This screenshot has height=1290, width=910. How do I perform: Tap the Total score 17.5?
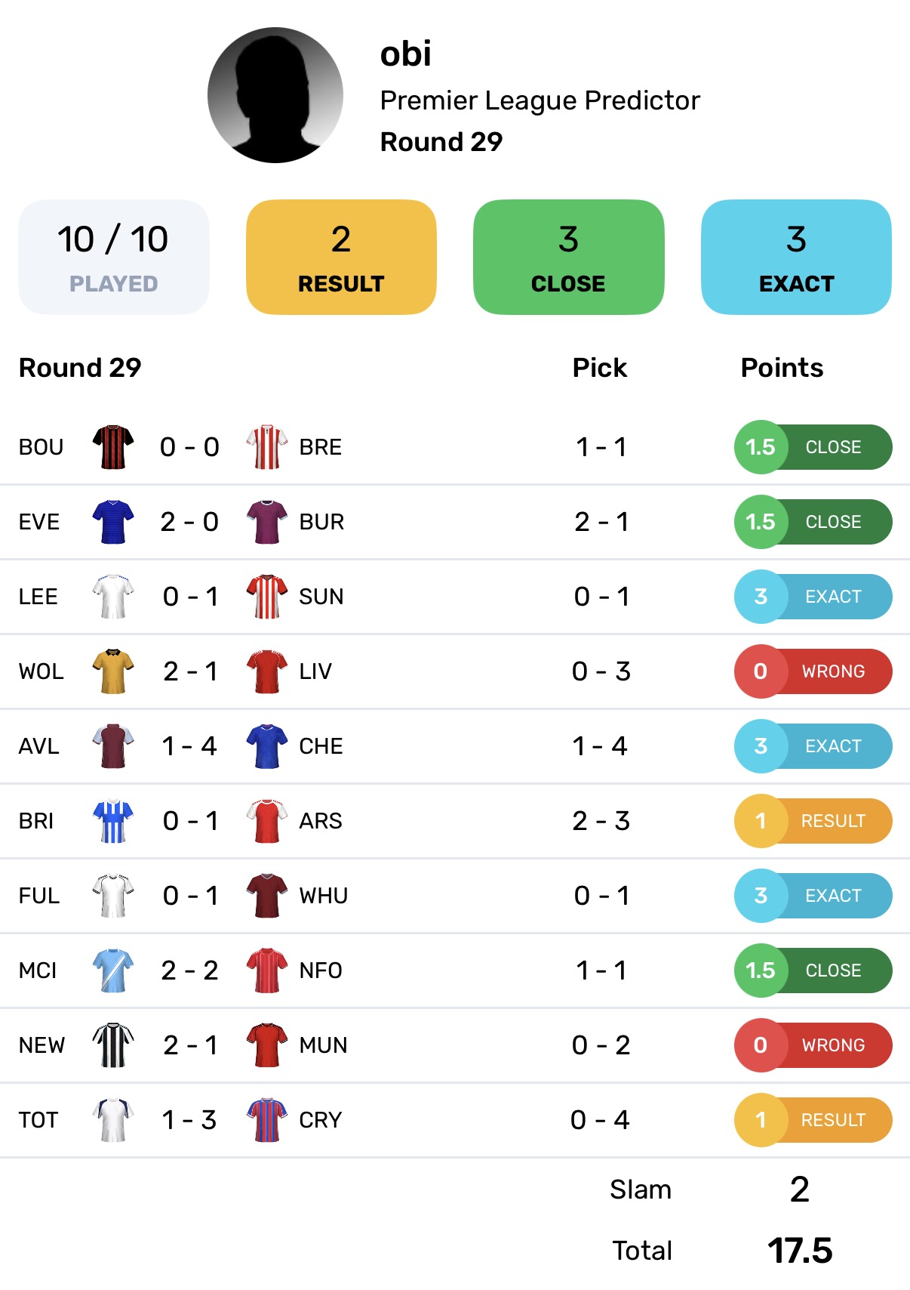coord(799,1250)
